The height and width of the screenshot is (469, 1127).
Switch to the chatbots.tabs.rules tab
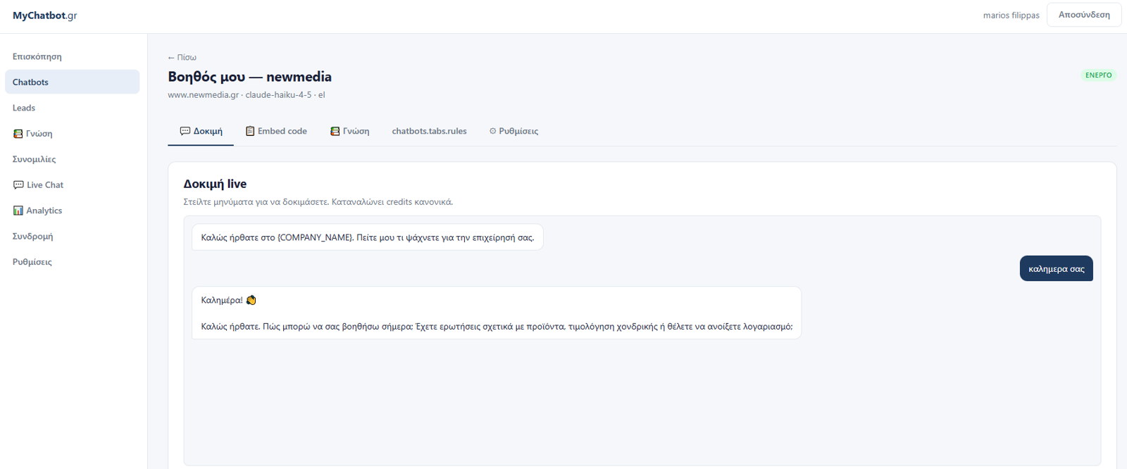(x=429, y=131)
